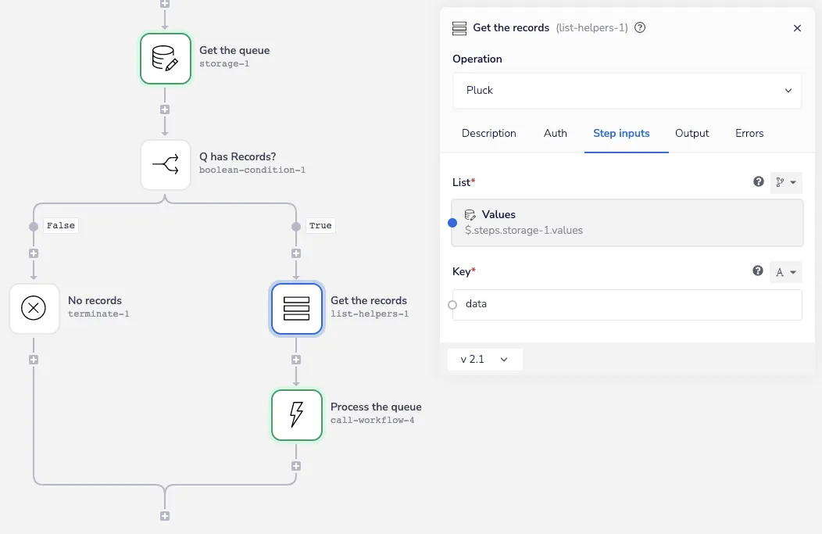Open help icon next to panel title
822x534 pixels.
pyautogui.click(x=640, y=28)
